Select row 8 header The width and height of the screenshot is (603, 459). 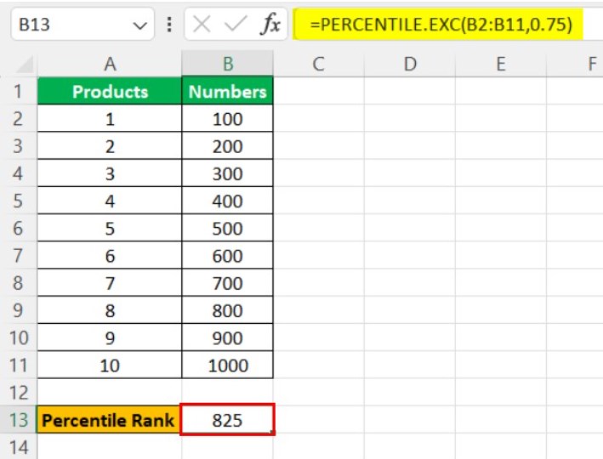(18, 282)
